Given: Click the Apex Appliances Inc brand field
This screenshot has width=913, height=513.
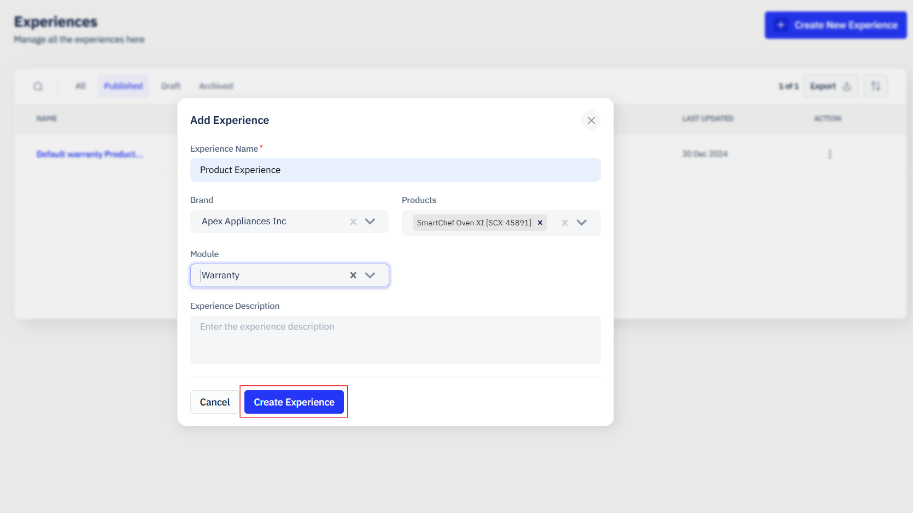Looking at the screenshot, I should click(x=290, y=222).
